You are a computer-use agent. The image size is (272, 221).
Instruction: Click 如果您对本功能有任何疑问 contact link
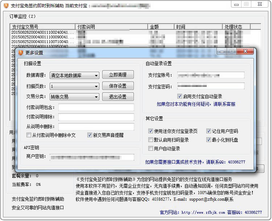pos(196,104)
